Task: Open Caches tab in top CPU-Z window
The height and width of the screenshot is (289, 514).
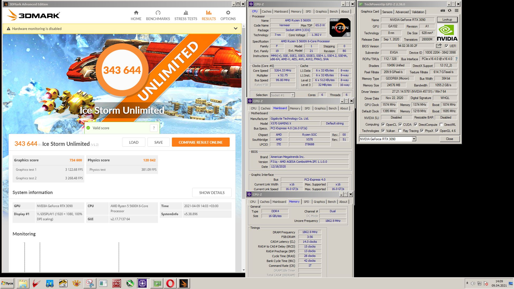Action: [266, 12]
